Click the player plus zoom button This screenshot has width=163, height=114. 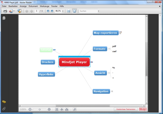(x=49, y=109)
